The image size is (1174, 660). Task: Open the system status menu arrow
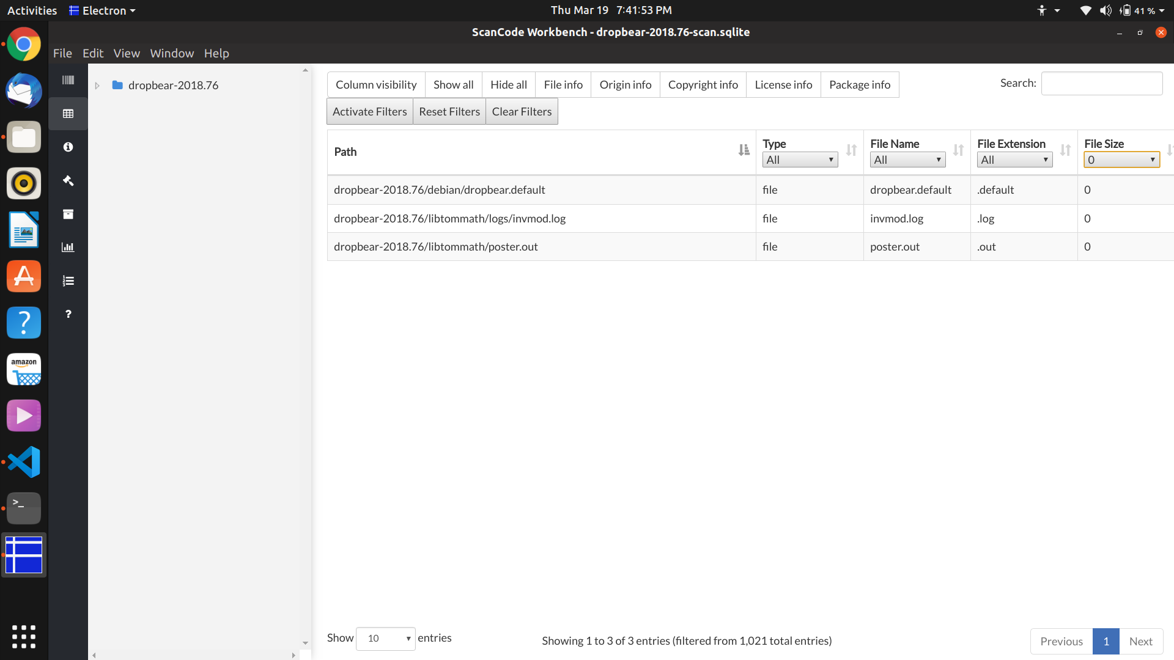(x=1162, y=10)
